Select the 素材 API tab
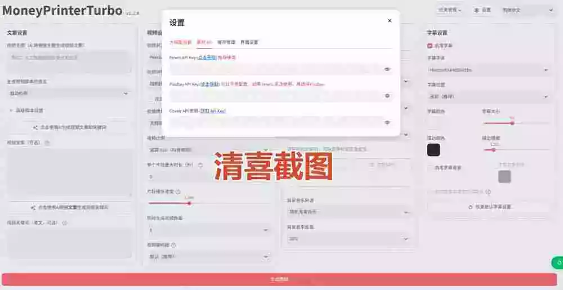The width and height of the screenshot is (563, 290). [204, 42]
